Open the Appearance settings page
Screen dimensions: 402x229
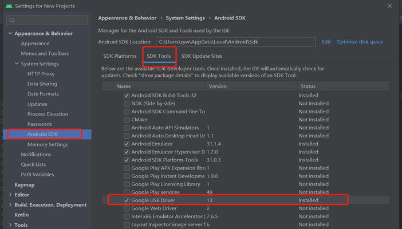35,44
